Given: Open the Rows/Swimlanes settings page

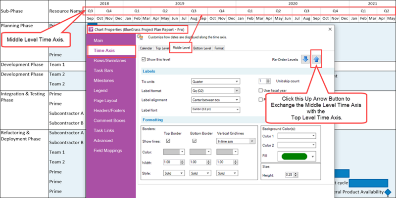Looking at the screenshot, I should pos(109,60).
